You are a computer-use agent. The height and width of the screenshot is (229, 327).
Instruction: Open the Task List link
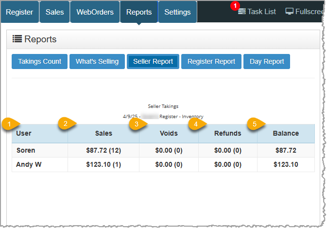tap(261, 12)
